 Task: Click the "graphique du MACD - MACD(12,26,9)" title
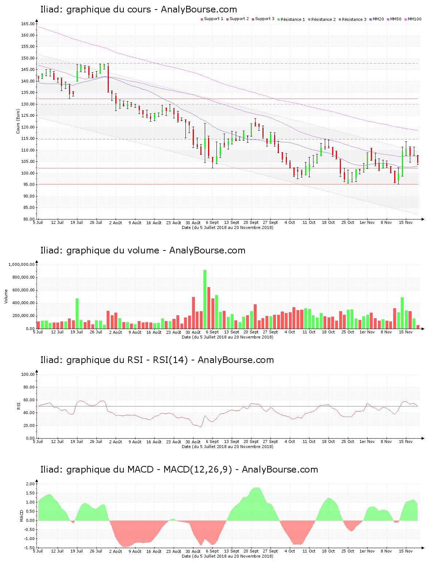pyautogui.click(x=149, y=470)
